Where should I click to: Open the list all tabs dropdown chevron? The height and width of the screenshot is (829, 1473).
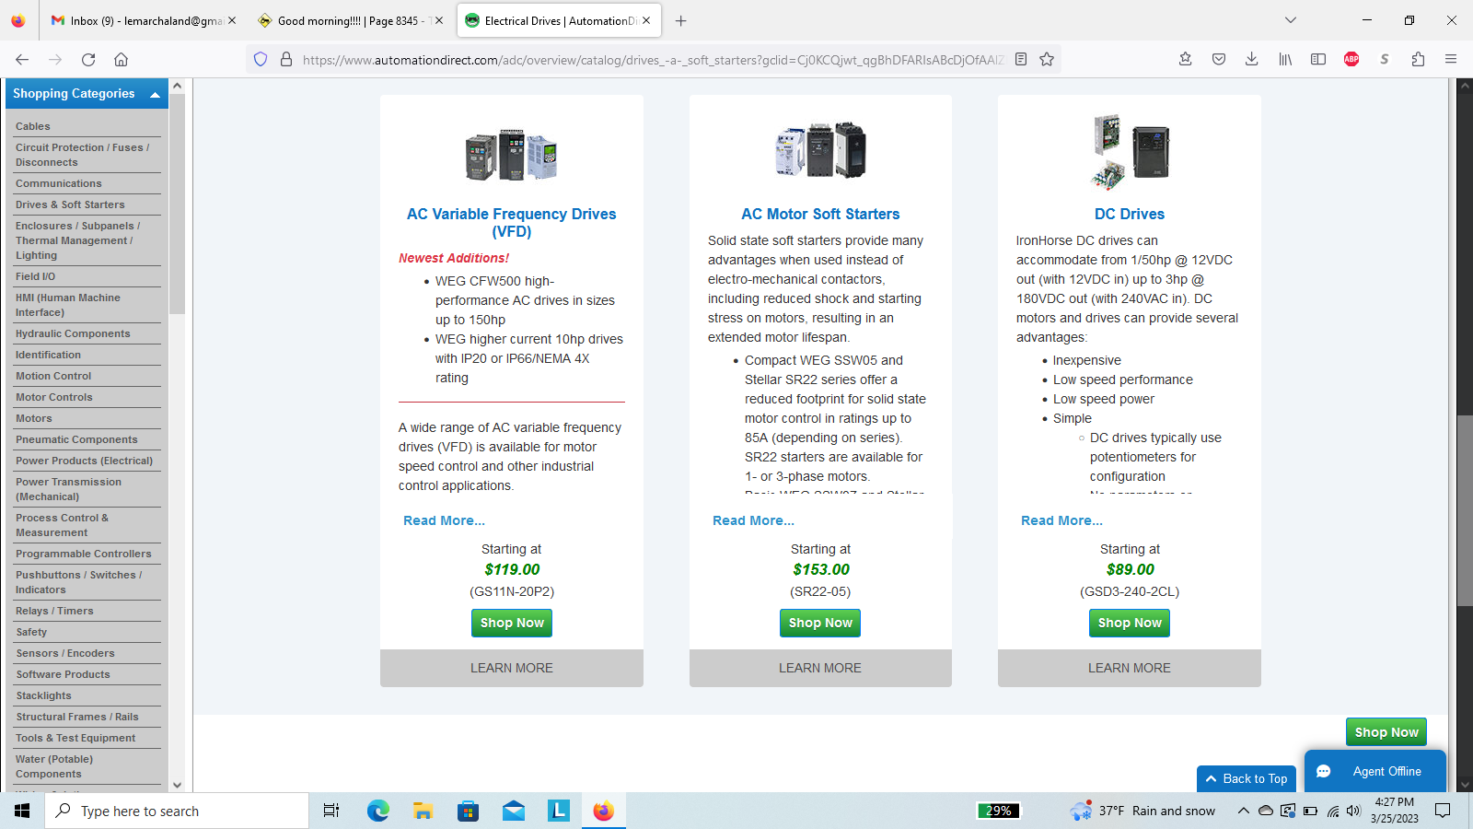pyautogui.click(x=1291, y=20)
